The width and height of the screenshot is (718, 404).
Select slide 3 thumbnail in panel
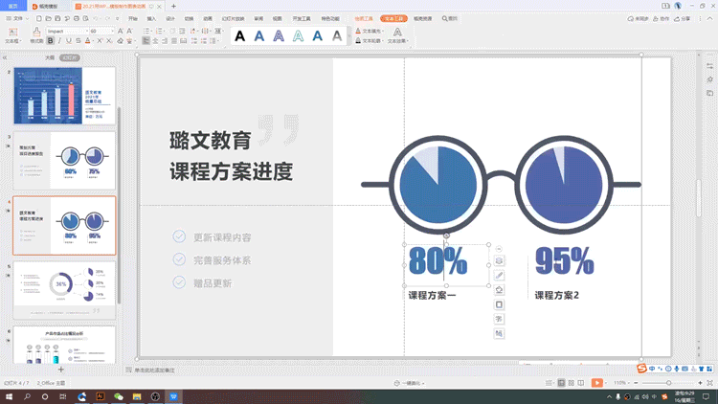coord(64,161)
